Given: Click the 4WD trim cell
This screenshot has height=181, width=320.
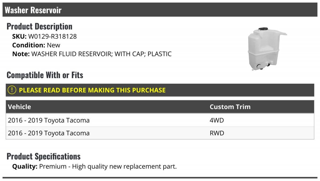Looking at the screenshot, I should coord(217,120).
